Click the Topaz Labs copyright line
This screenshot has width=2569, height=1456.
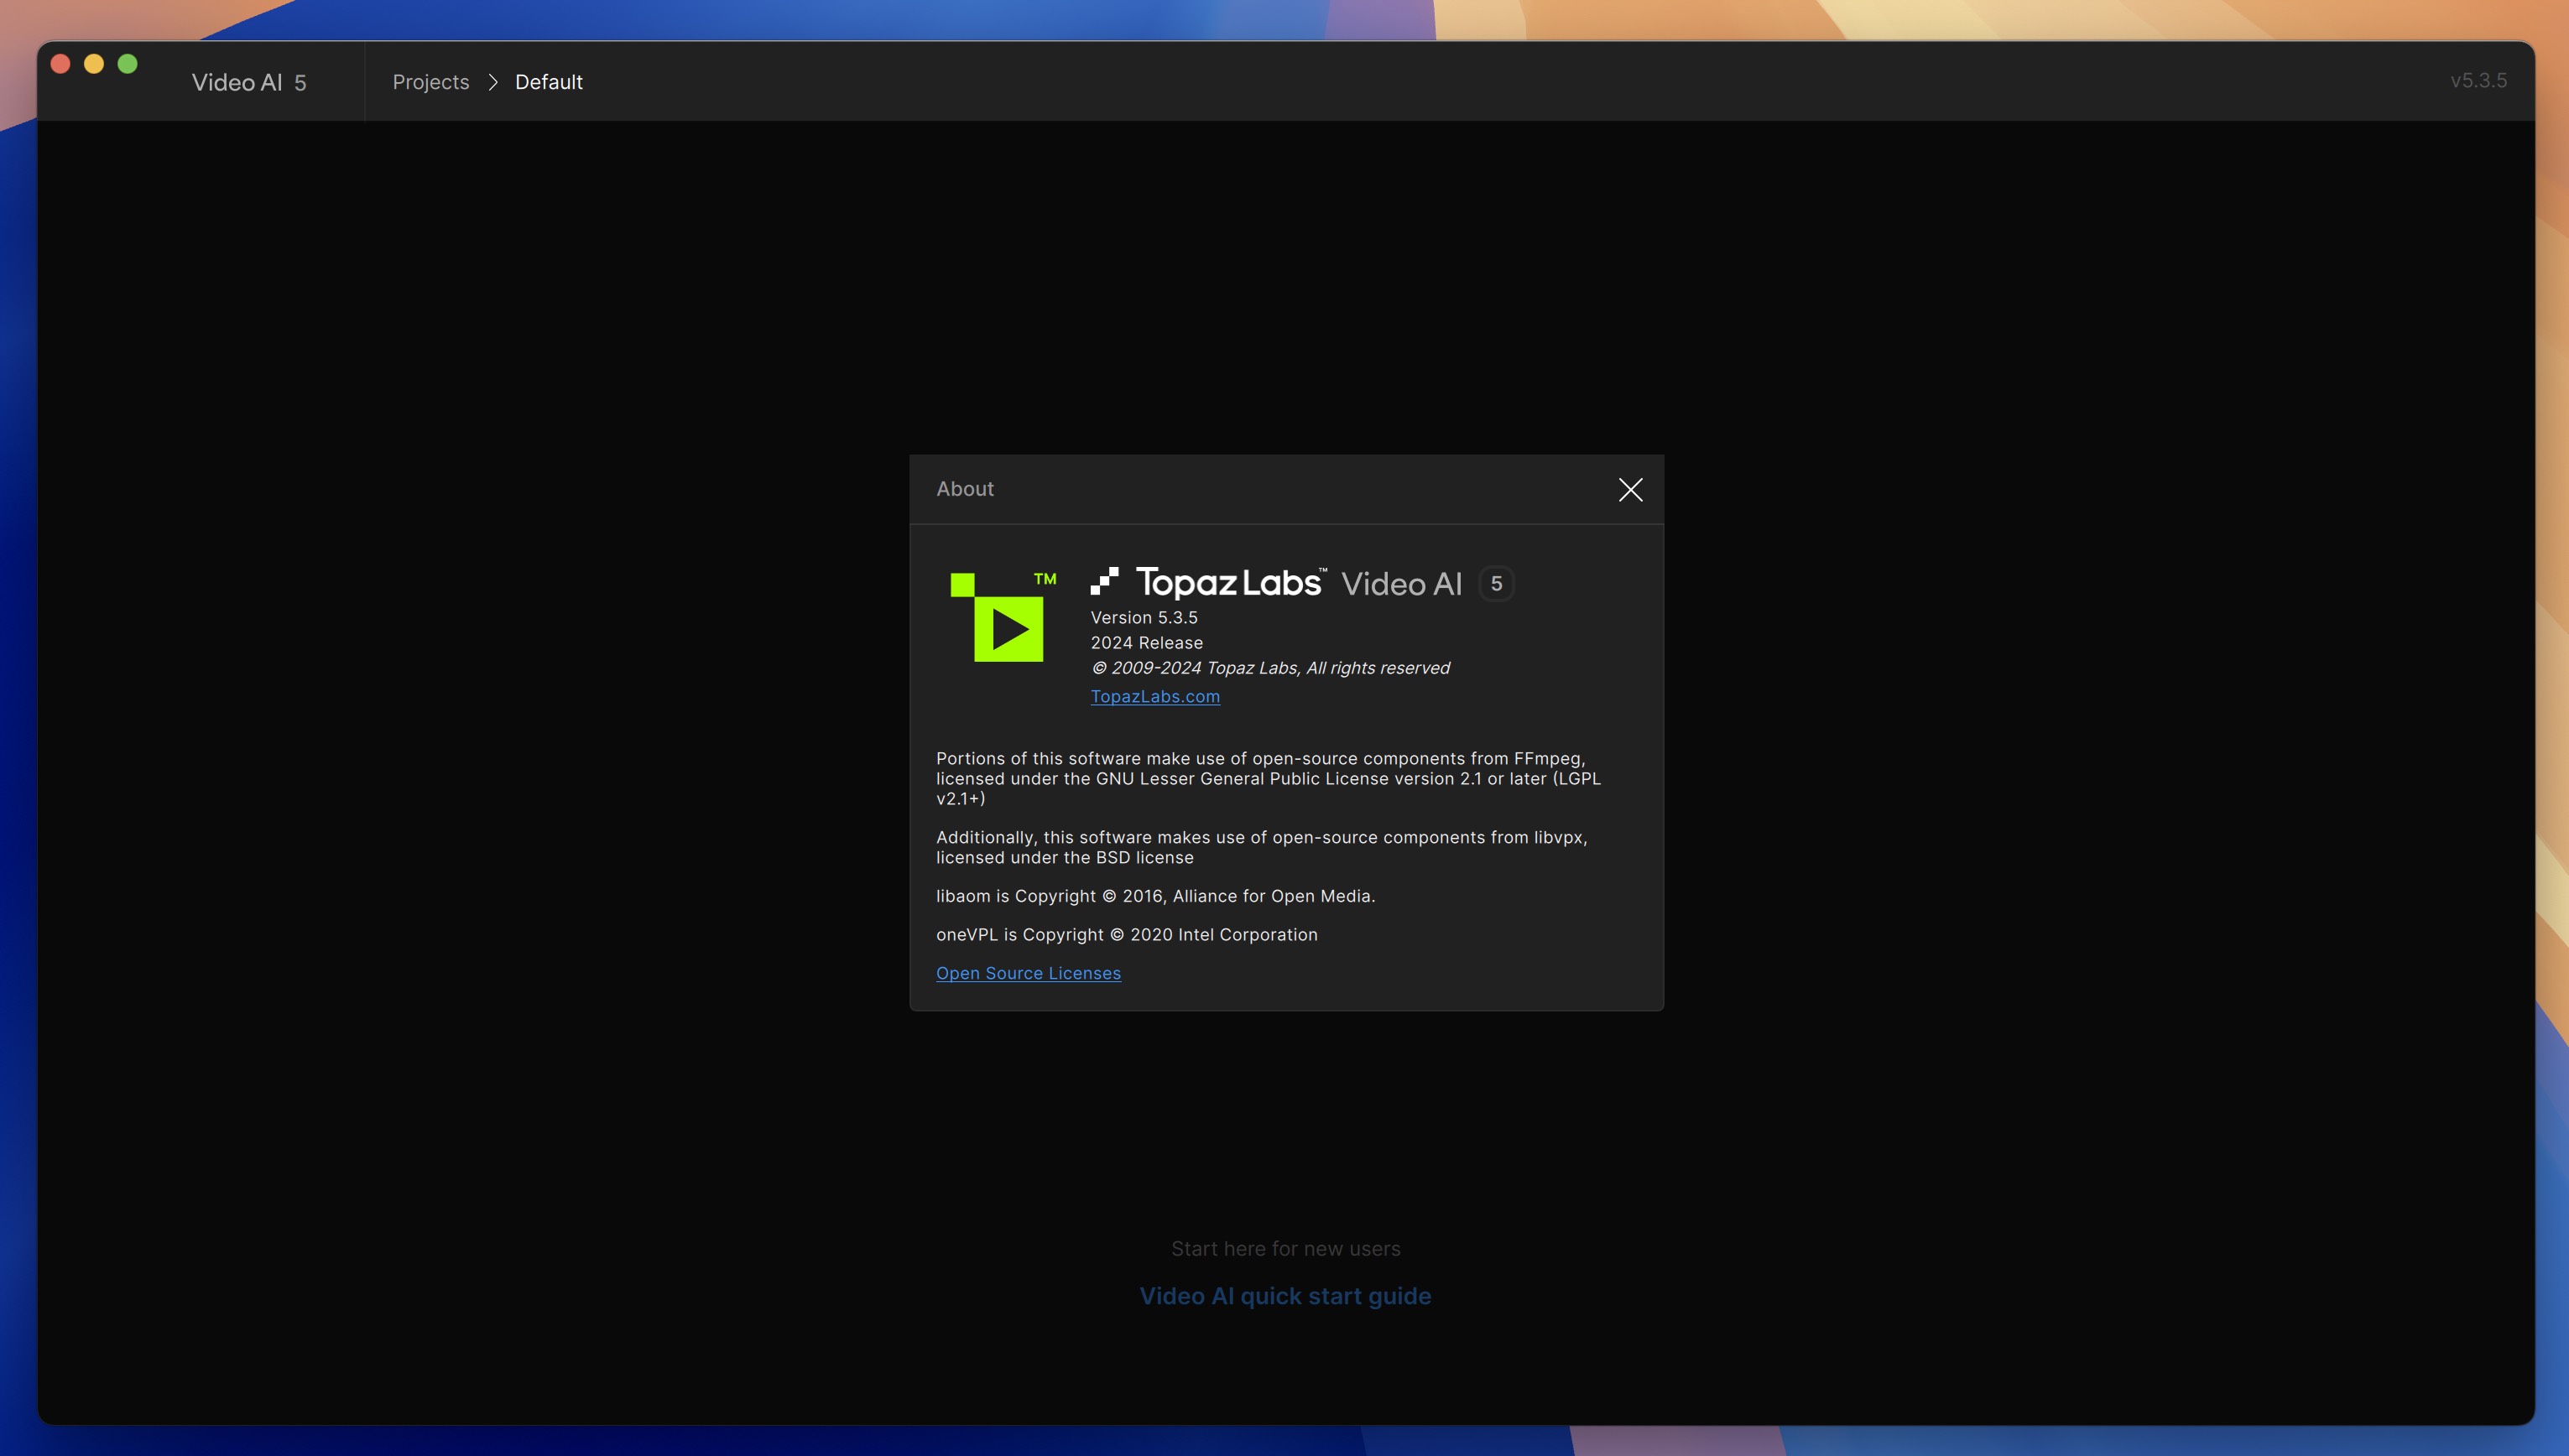coord(1269,668)
